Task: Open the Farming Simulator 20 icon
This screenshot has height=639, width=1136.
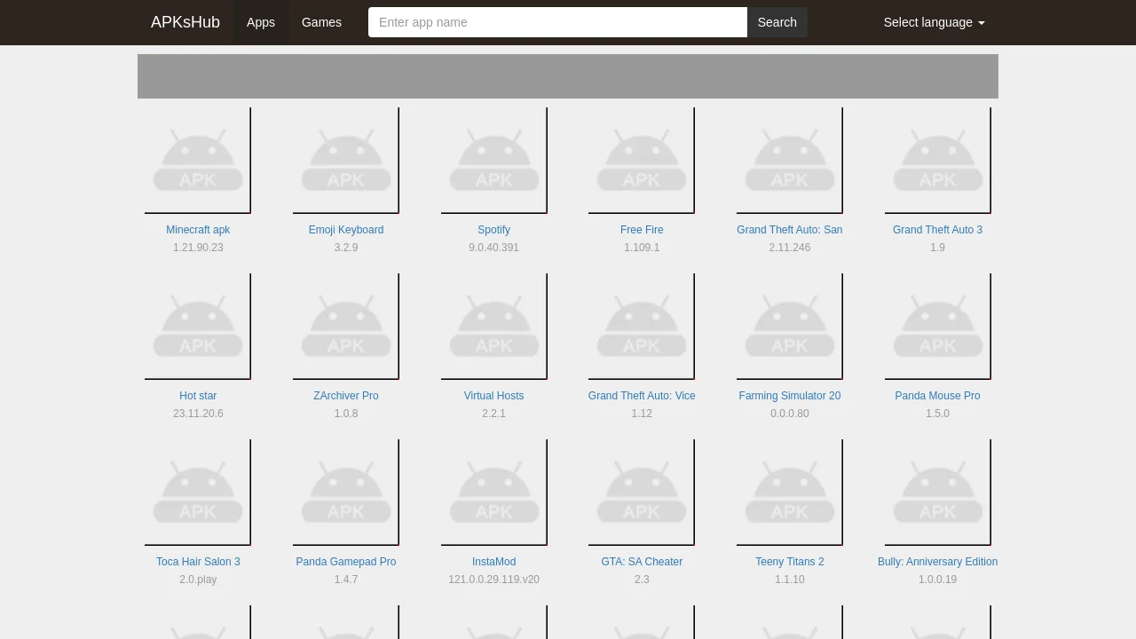Action: (790, 327)
